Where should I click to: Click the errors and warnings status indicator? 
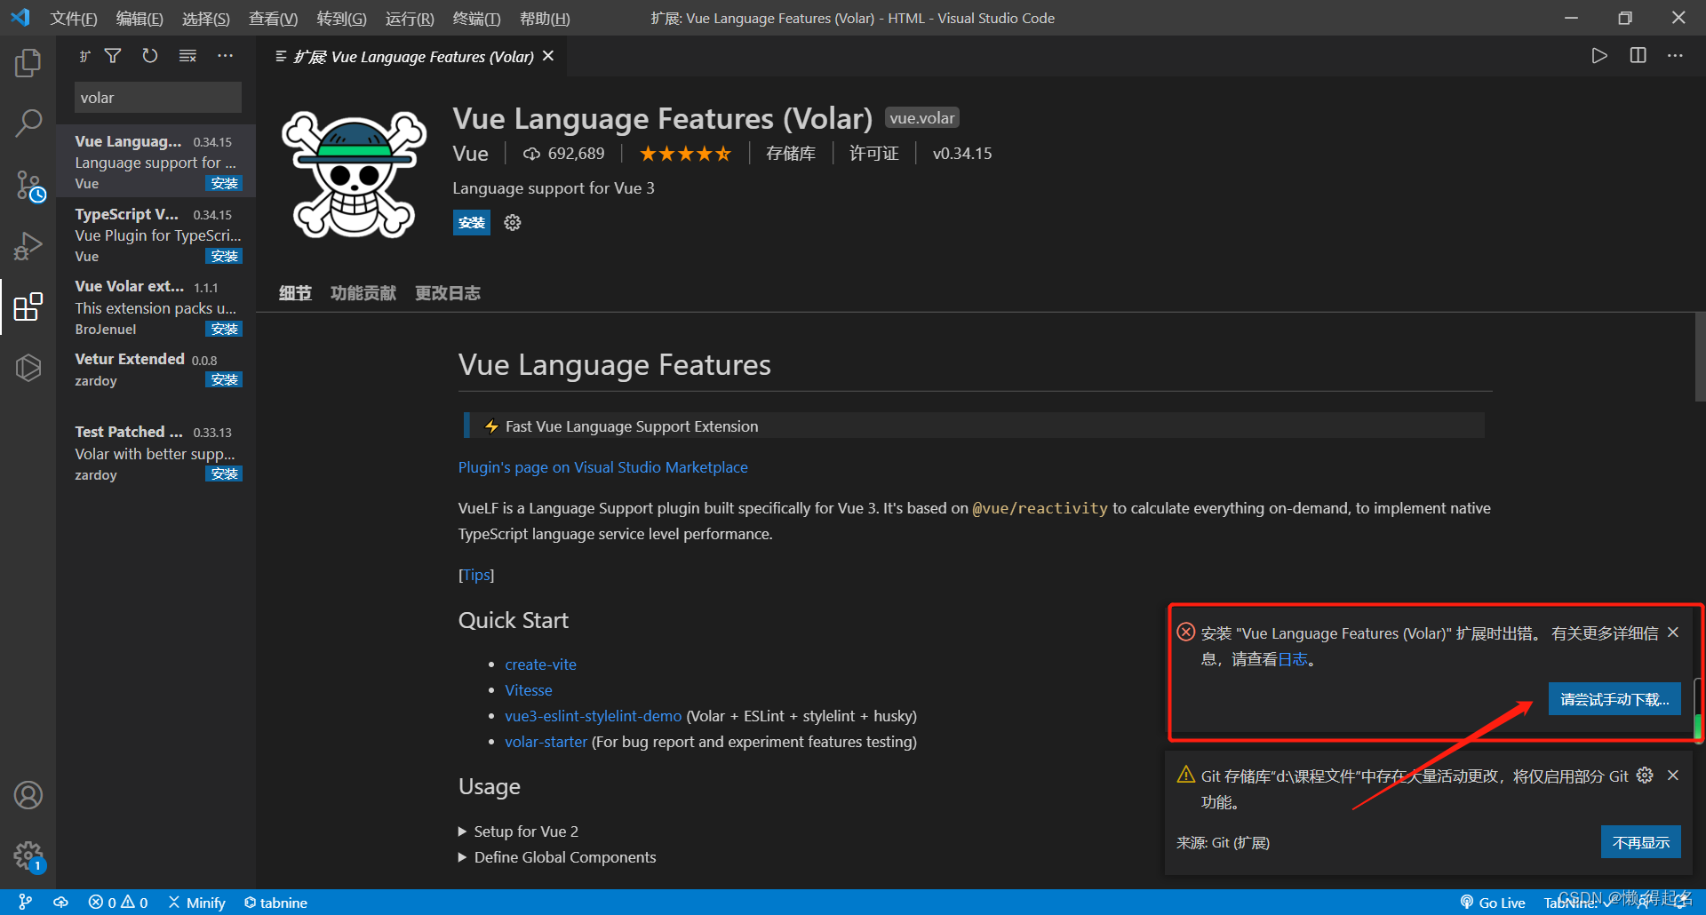[x=118, y=902]
